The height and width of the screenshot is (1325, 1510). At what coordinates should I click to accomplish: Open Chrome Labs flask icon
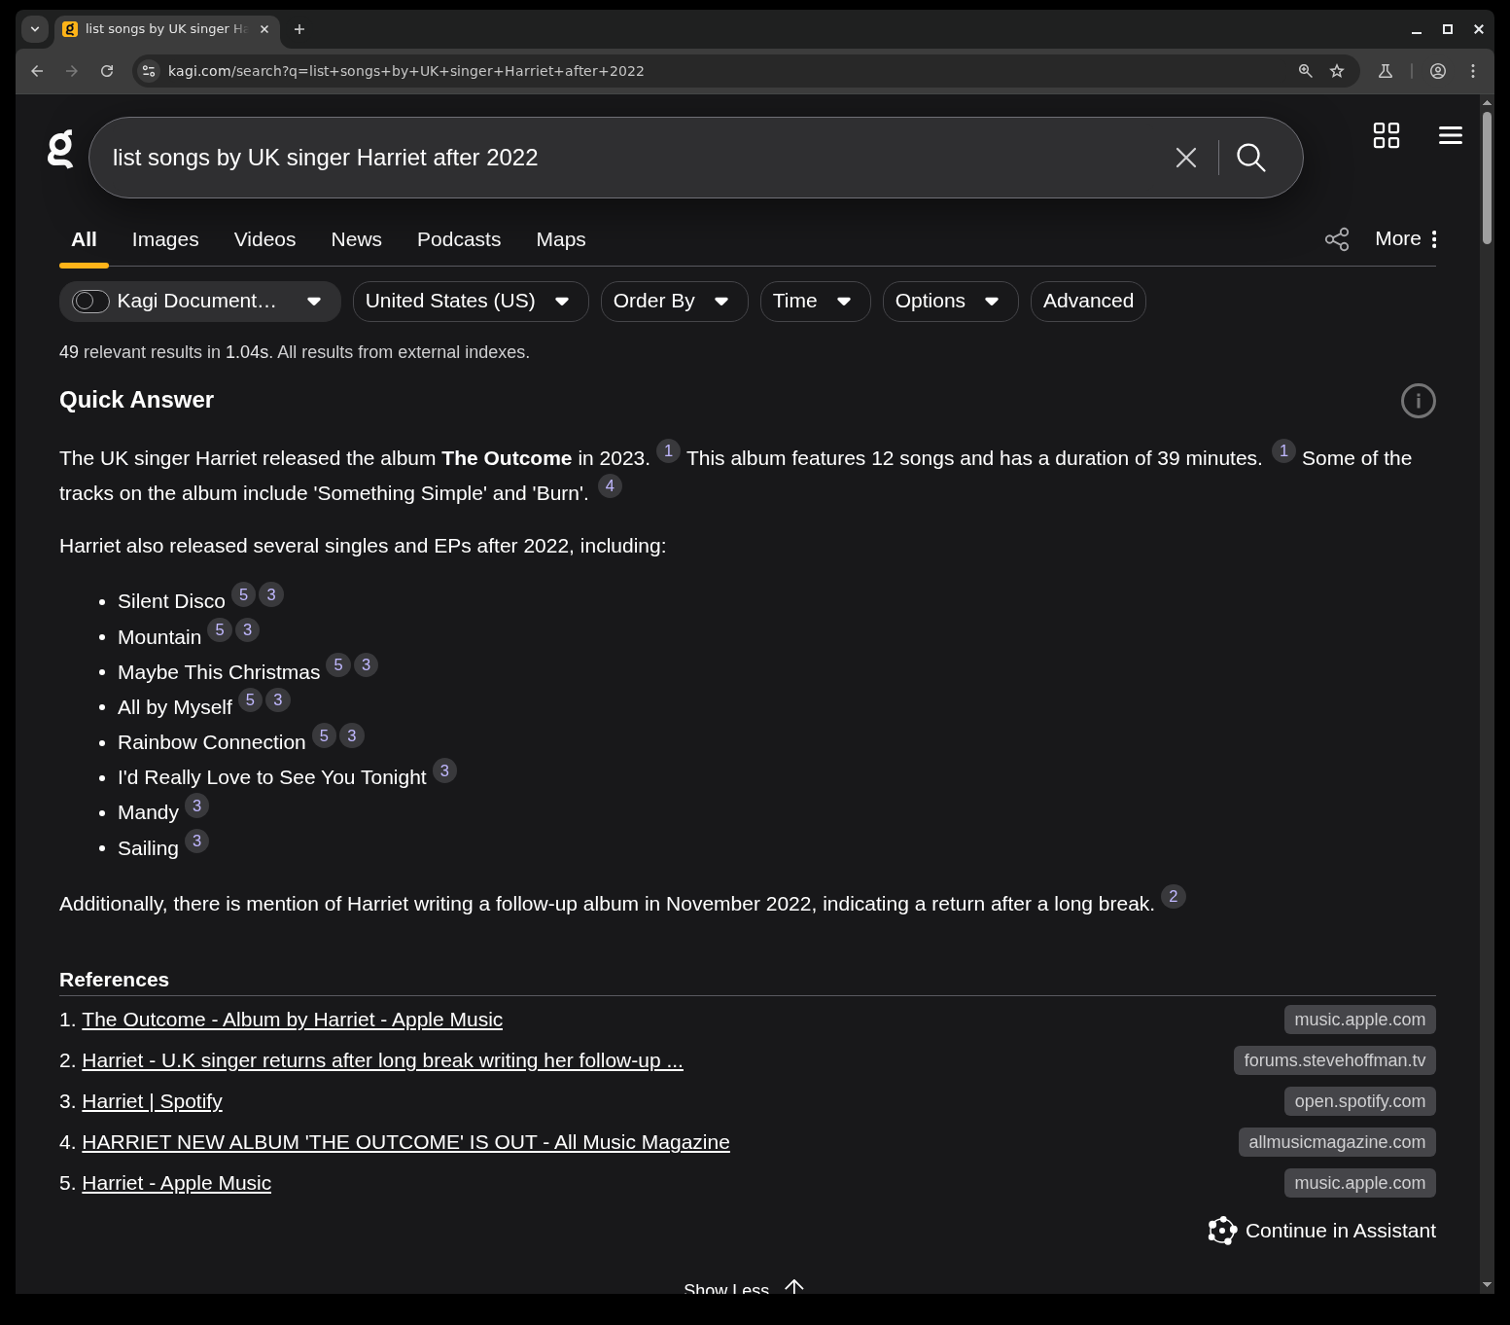pos(1386,71)
